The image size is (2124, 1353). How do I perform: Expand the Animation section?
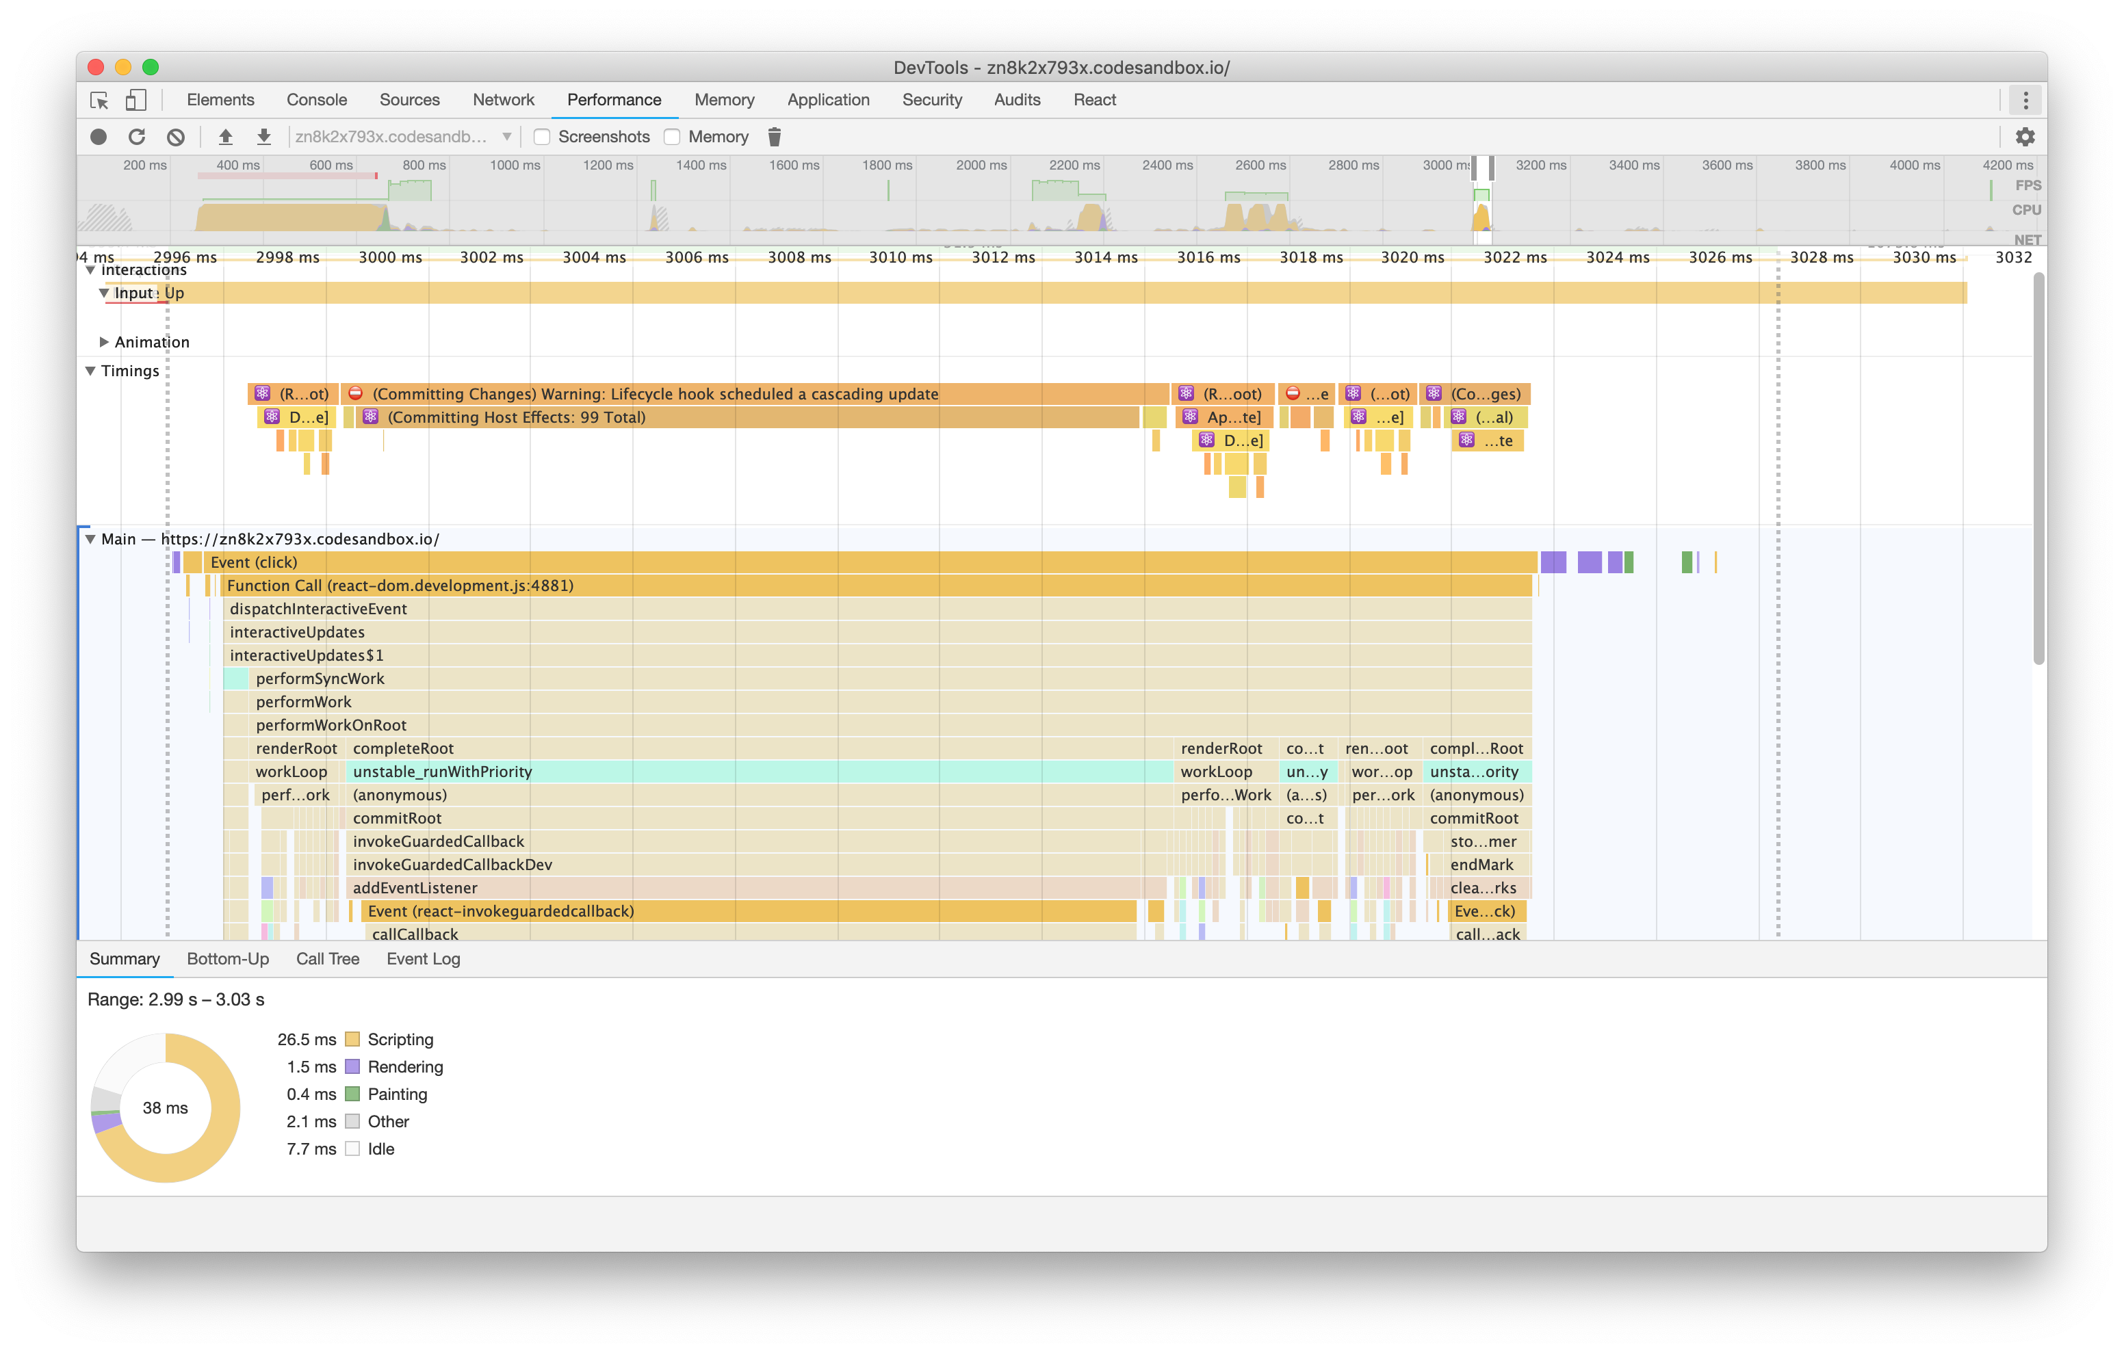pyautogui.click(x=103, y=342)
